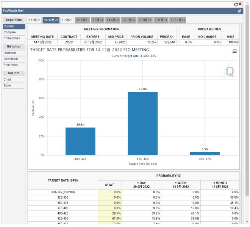Screen dimensions: 250x227
Task: Open the 22 3月23 meeting tab
Action: click(82, 20)
